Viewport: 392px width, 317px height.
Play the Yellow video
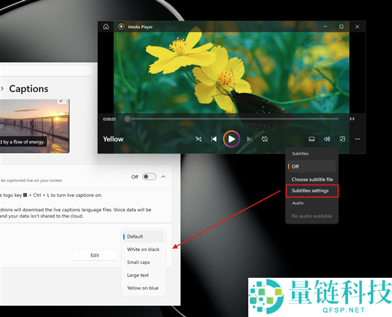[231, 139]
